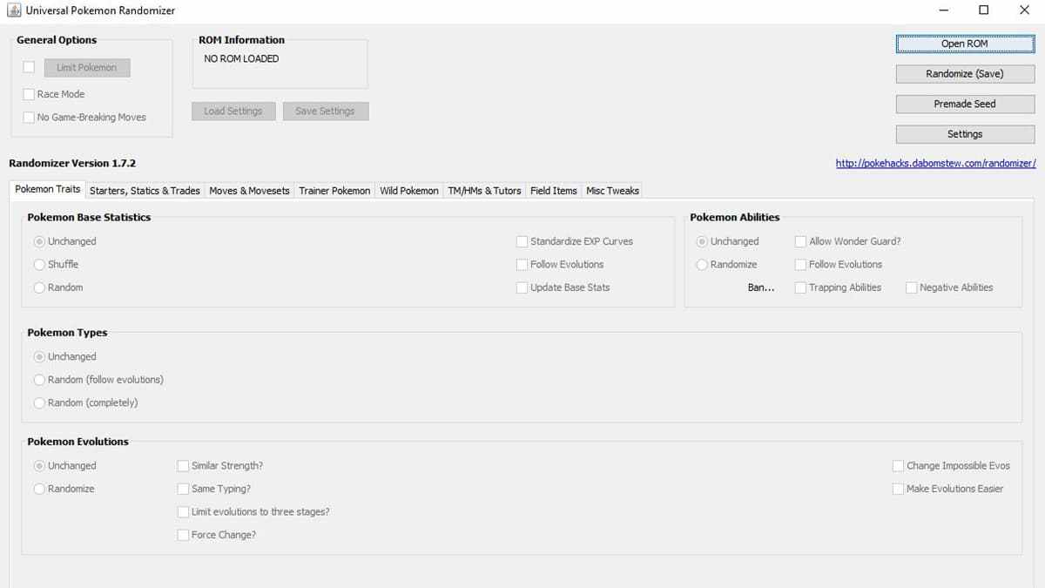Check Allow Wonder Guard?
Image resolution: width=1045 pixels, height=588 pixels.
coord(800,241)
